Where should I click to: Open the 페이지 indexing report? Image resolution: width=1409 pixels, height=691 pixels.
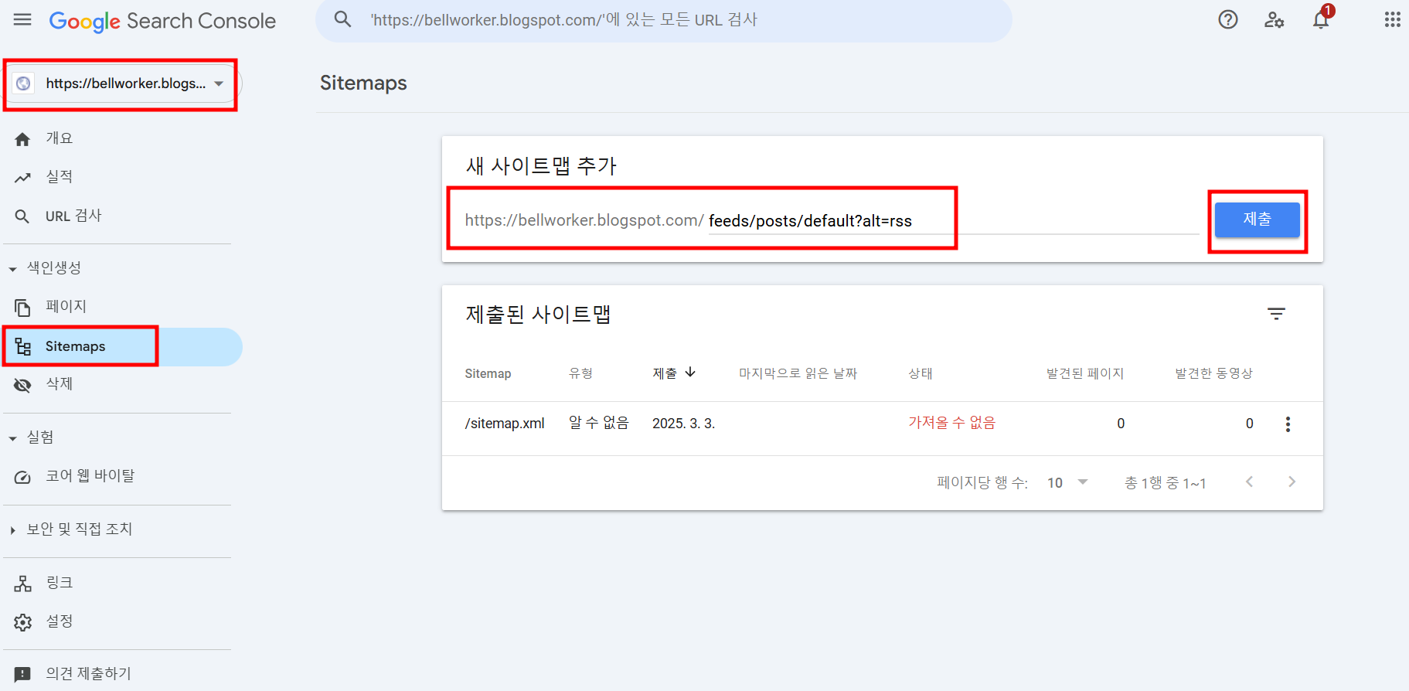click(x=66, y=307)
